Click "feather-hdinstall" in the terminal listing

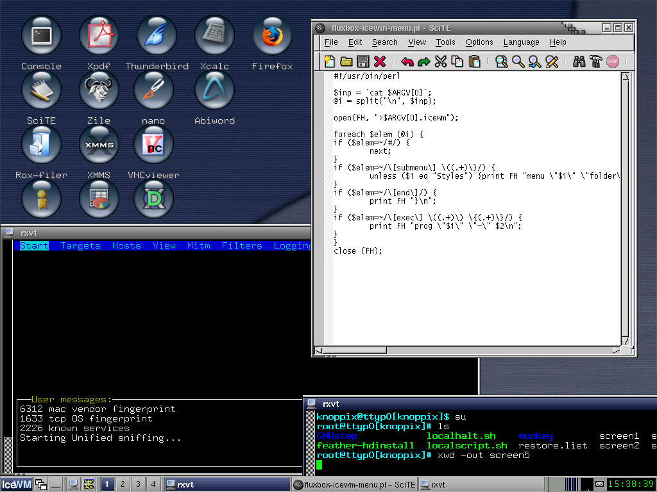point(365,446)
